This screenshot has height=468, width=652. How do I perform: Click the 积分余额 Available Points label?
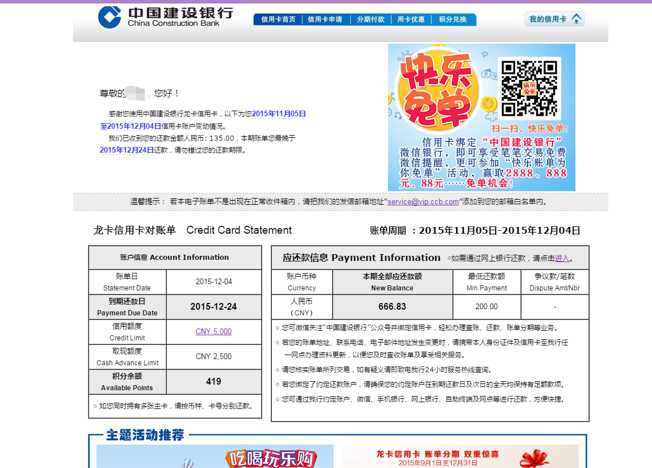tap(127, 382)
